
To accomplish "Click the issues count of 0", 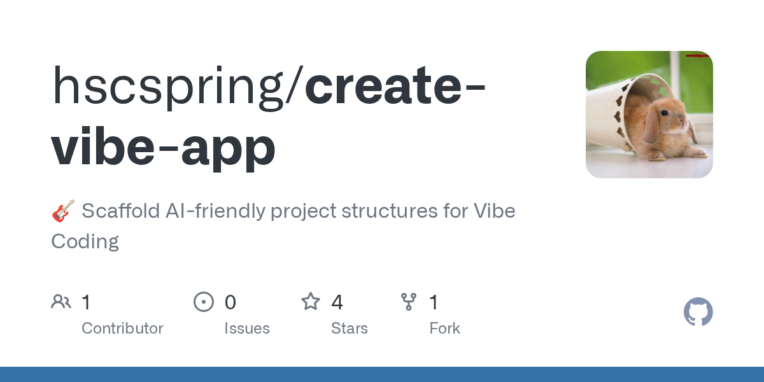I will tap(230, 302).
